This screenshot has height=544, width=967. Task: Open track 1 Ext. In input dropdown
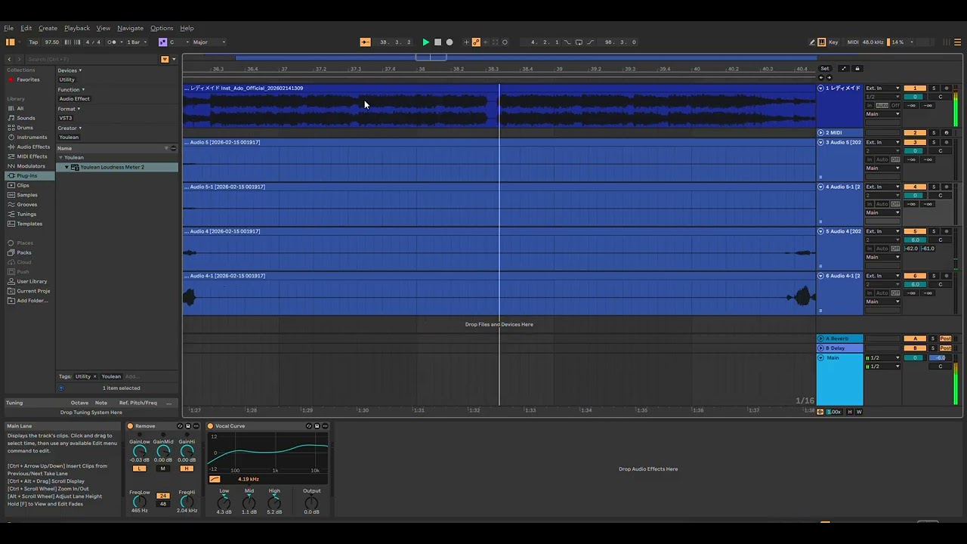tap(882, 88)
